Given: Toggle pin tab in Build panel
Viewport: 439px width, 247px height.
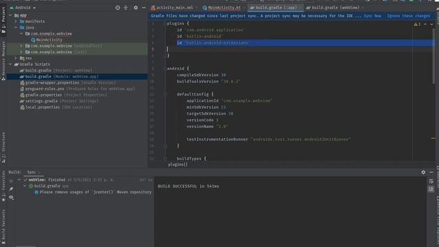Looking at the screenshot, I should click(x=11, y=189).
